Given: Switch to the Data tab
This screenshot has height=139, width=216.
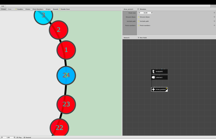Looking at the screenshot, I should click(x=10, y=9).
